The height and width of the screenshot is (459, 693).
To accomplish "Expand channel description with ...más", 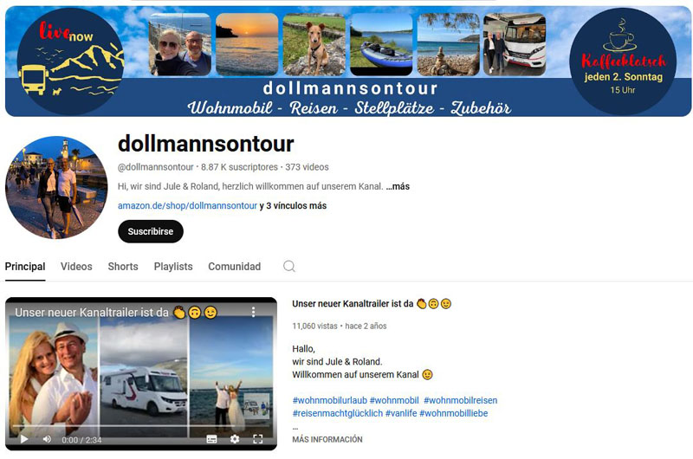I will point(398,186).
